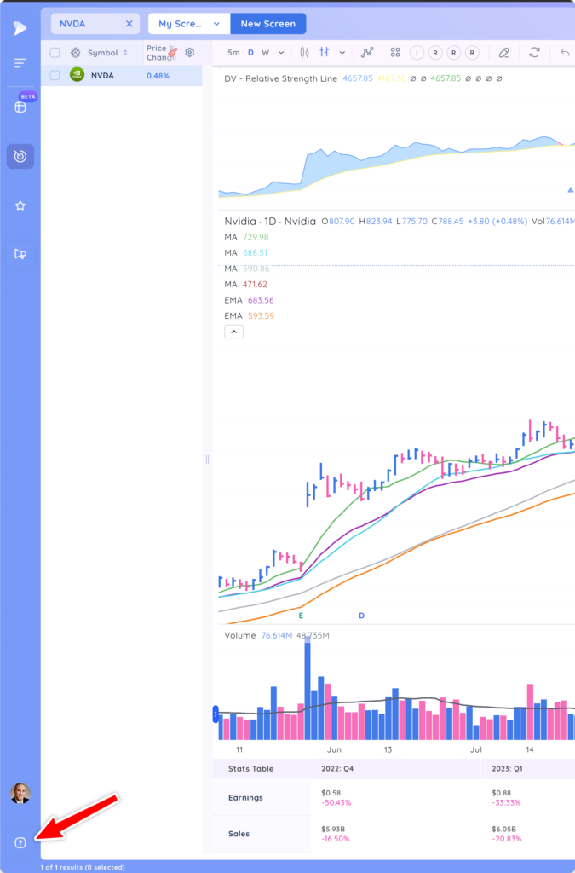Expand timeframe dropdown after W

pyautogui.click(x=281, y=53)
